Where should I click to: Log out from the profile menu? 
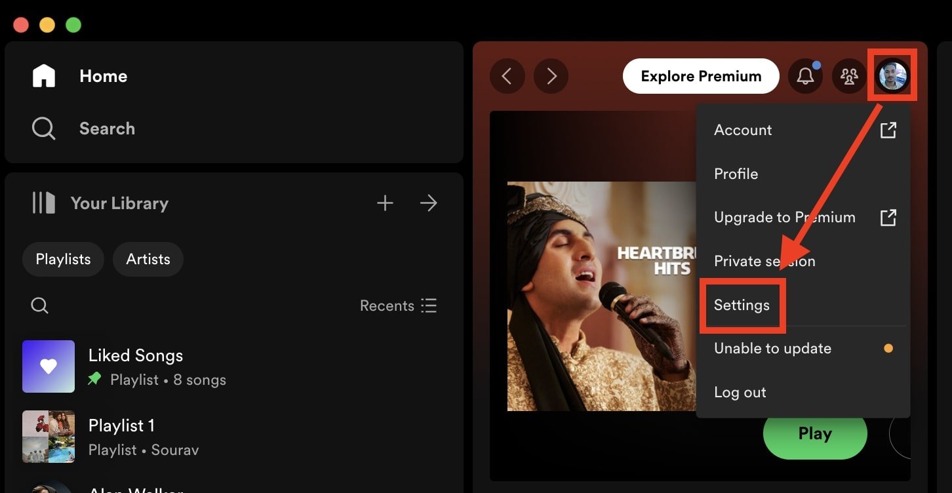pos(803,392)
